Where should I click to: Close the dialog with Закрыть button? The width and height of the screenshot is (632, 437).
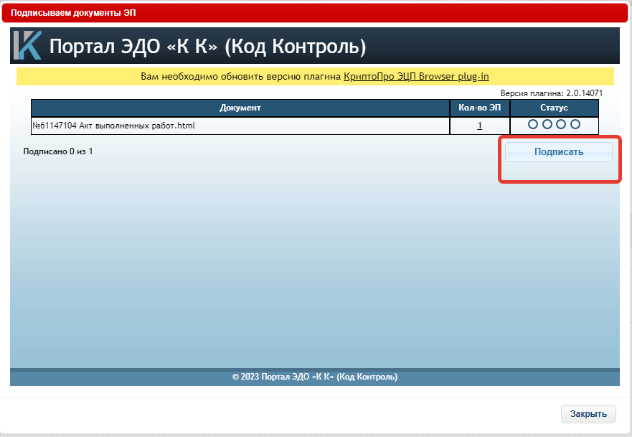click(588, 414)
